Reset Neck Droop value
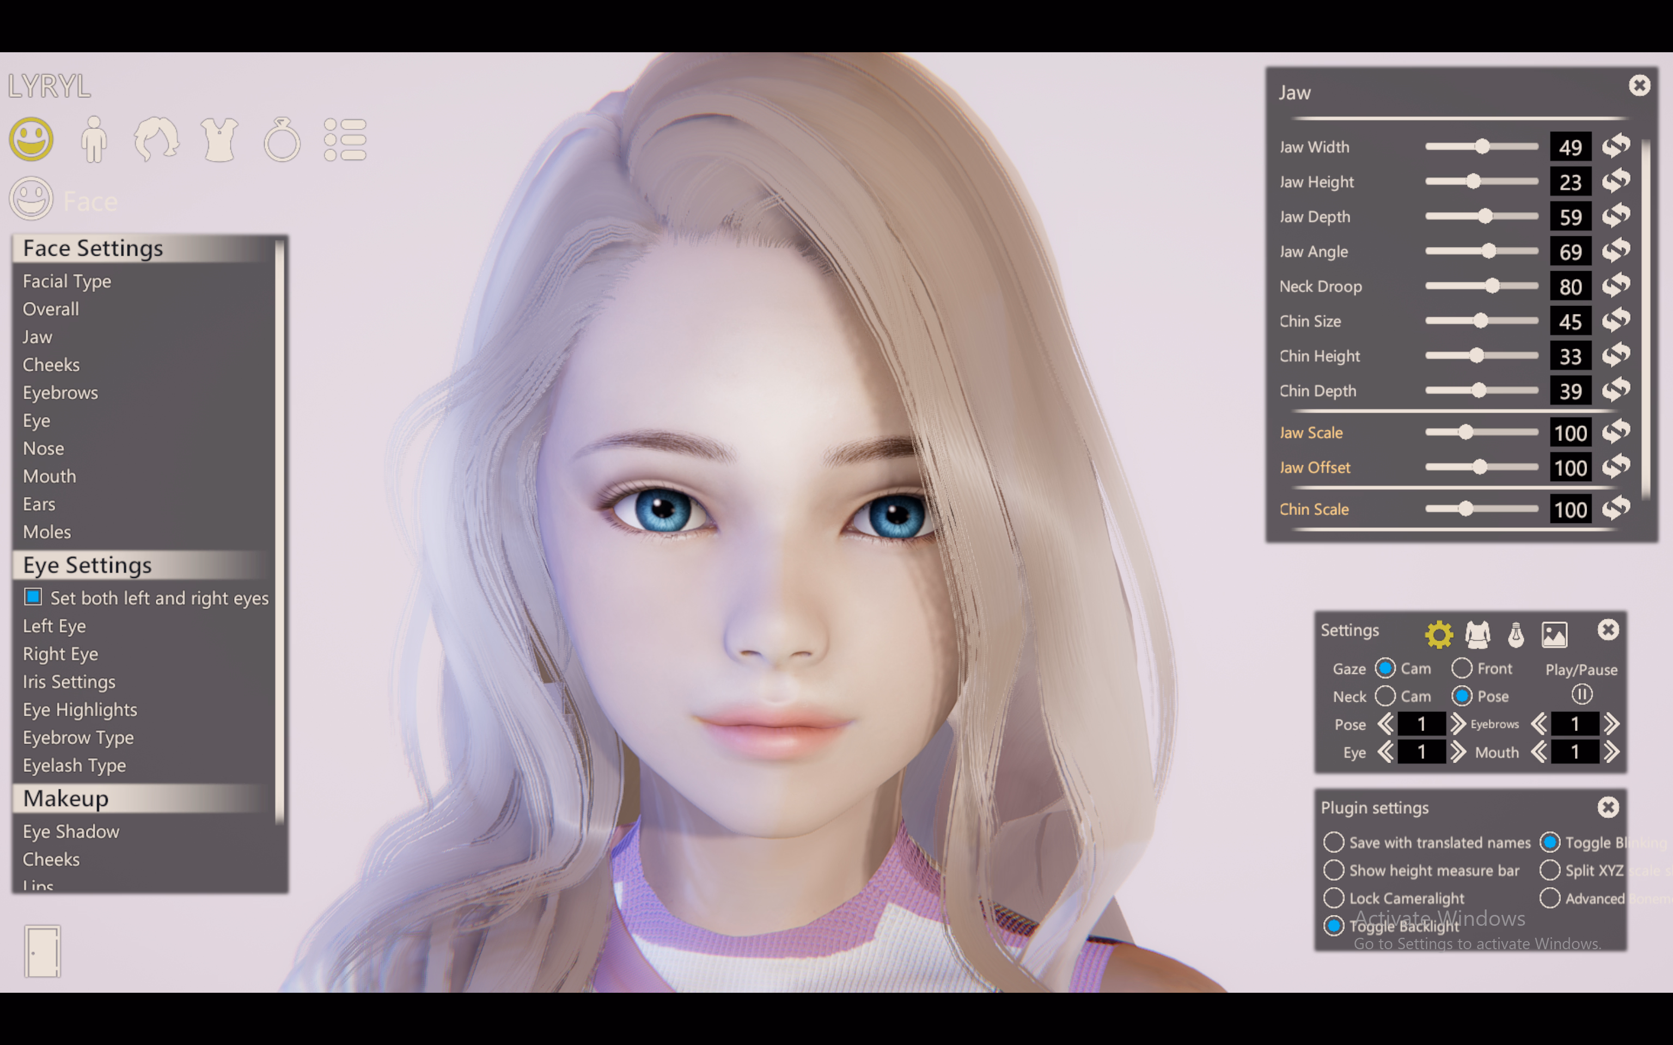This screenshot has width=1673, height=1045. (1616, 285)
